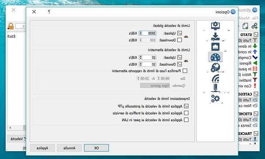This screenshot has height=159, width=265.
Task: Click the Applica button
Action: tap(43, 148)
